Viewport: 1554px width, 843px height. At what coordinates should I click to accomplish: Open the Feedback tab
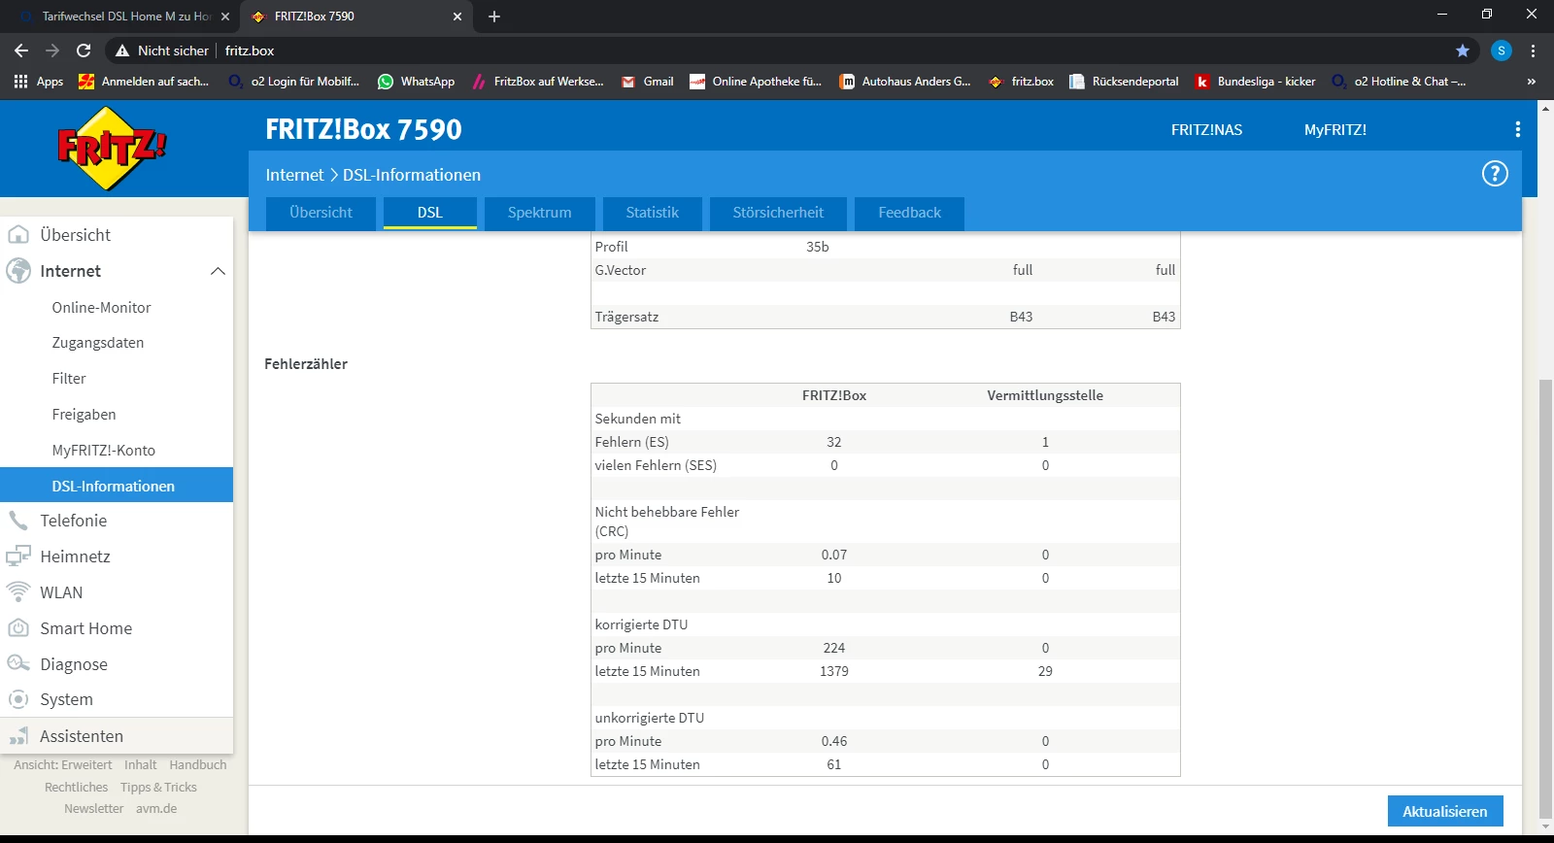click(x=910, y=213)
